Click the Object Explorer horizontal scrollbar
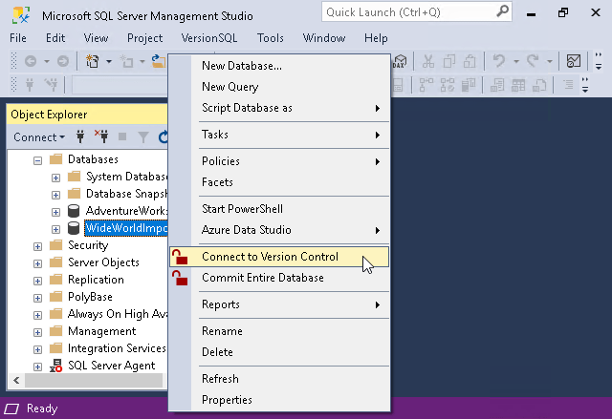This screenshot has width=612, height=419. 94,381
